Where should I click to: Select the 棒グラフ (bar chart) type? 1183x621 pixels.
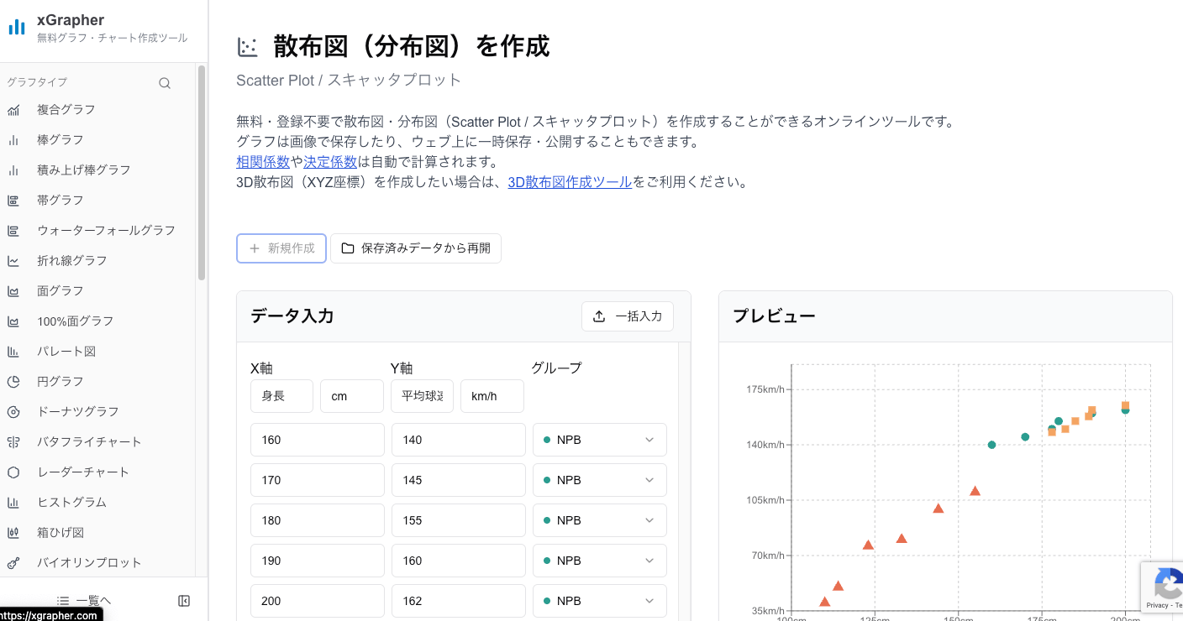[x=60, y=139]
